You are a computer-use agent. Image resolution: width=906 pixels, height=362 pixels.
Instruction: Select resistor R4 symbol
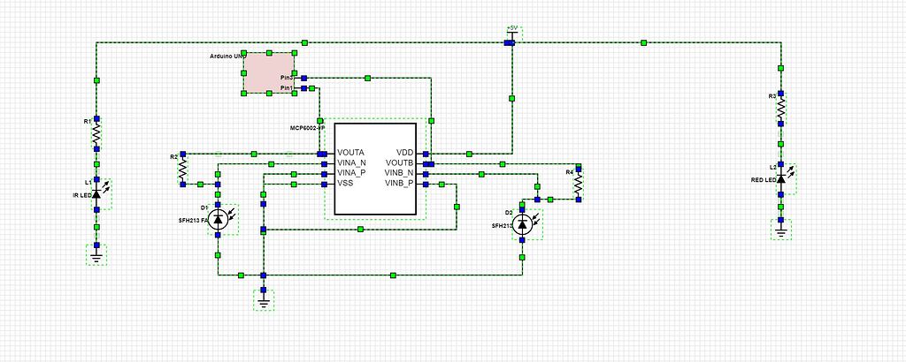click(x=578, y=184)
